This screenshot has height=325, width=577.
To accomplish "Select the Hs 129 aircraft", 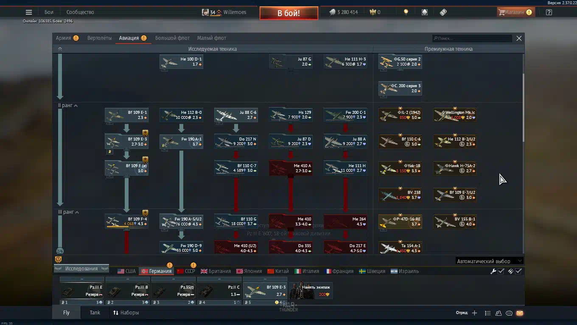I will pos(291,115).
